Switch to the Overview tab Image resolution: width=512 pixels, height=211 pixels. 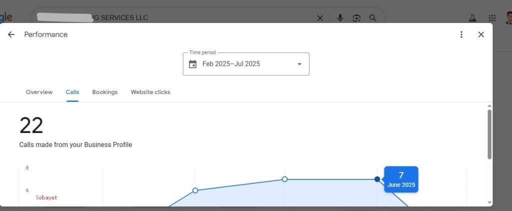(x=39, y=92)
